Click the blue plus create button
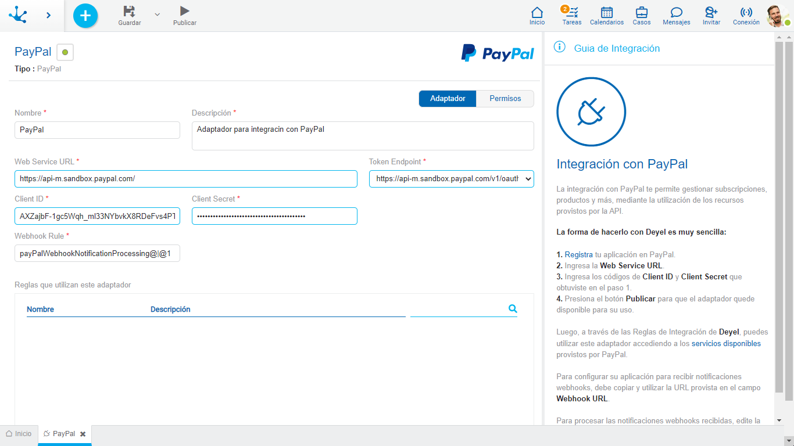Viewport: 794px width, 446px height. pyautogui.click(x=85, y=15)
